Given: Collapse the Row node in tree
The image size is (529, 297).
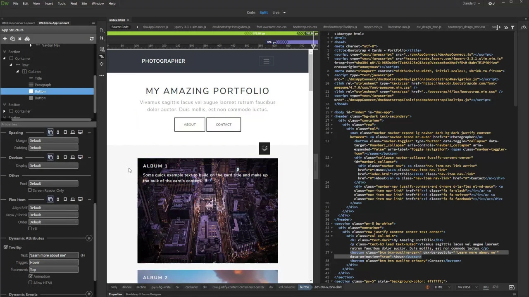Looking at the screenshot, I should pos(11,65).
